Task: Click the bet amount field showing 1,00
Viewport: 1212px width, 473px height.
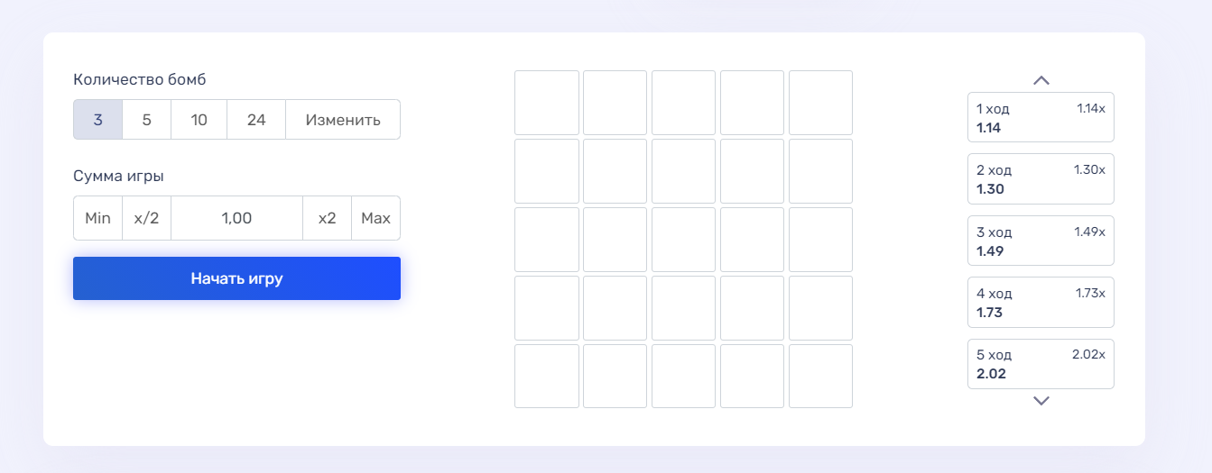Action: point(236,218)
